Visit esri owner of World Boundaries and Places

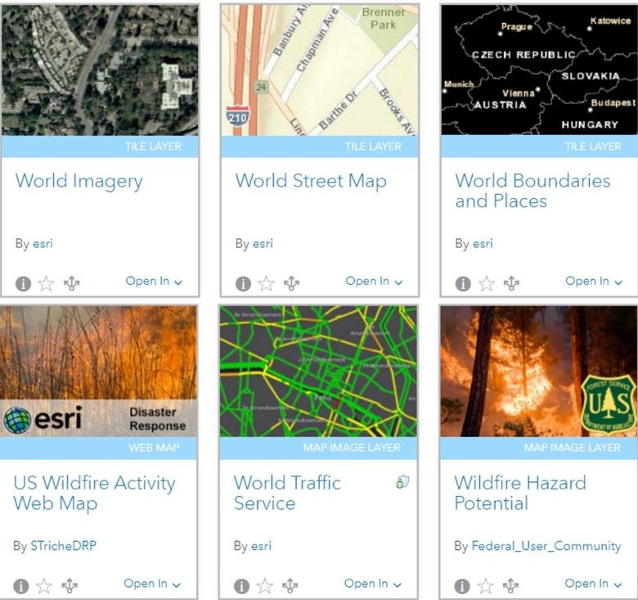tap(483, 243)
